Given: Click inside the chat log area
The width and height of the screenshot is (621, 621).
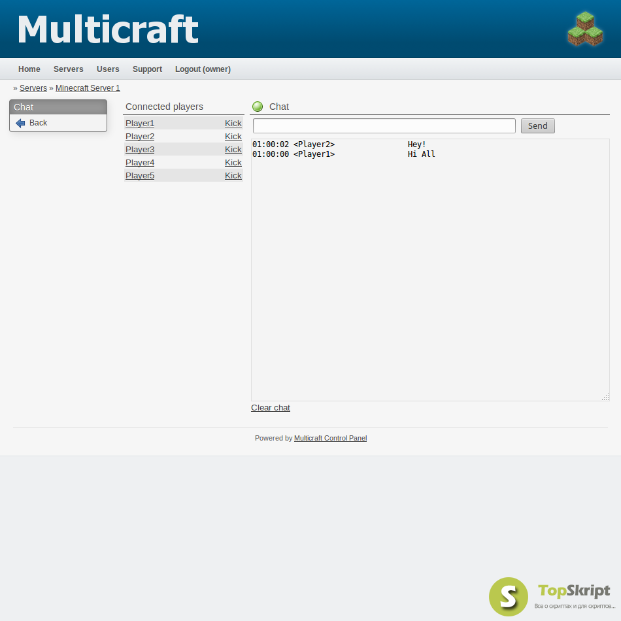Looking at the screenshot, I should (430, 270).
